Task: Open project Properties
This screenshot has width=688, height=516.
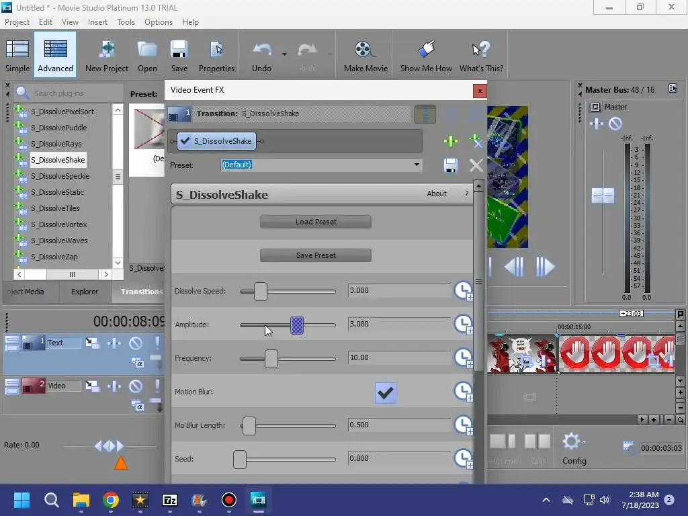Action: [x=216, y=55]
